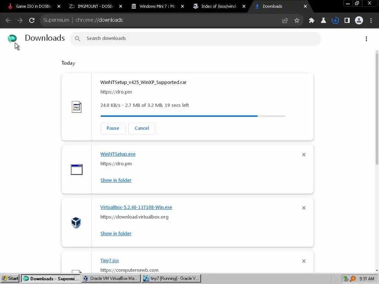Image resolution: width=379 pixels, height=284 pixels.
Task: Reload the downloads page
Action: 32,20
